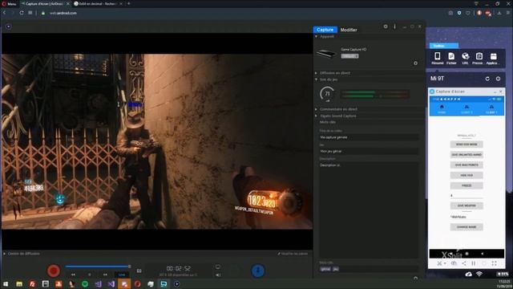Image resolution: width=513 pixels, height=289 pixels.
Task: Click the snapshot icon beside the timeline
Action: (x=139, y=271)
